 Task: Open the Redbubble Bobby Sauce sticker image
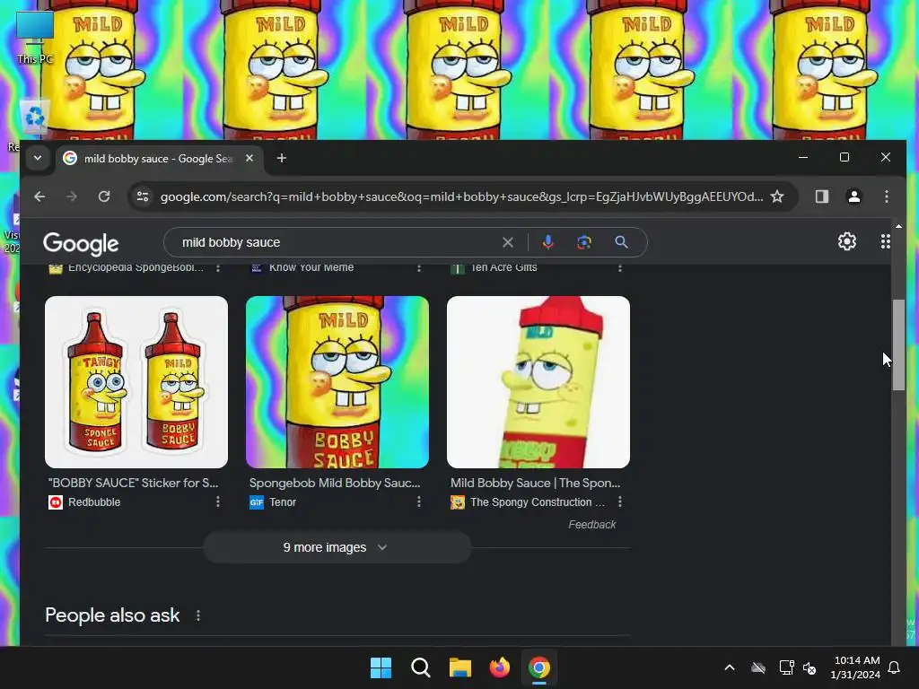point(136,382)
